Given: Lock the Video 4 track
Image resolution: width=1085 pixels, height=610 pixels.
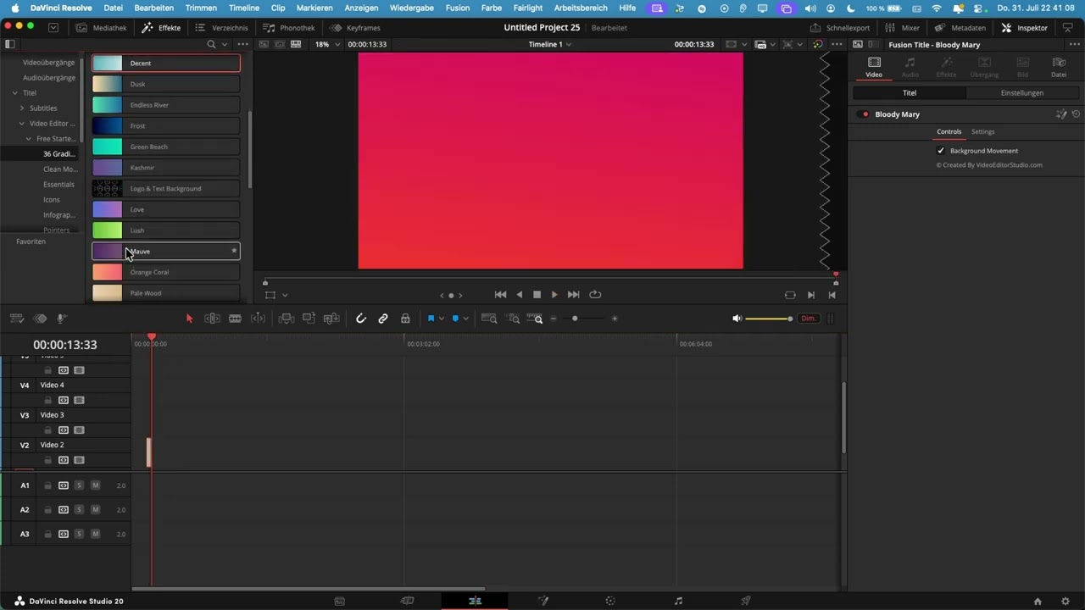Looking at the screenshot, I should coord(47,401).
